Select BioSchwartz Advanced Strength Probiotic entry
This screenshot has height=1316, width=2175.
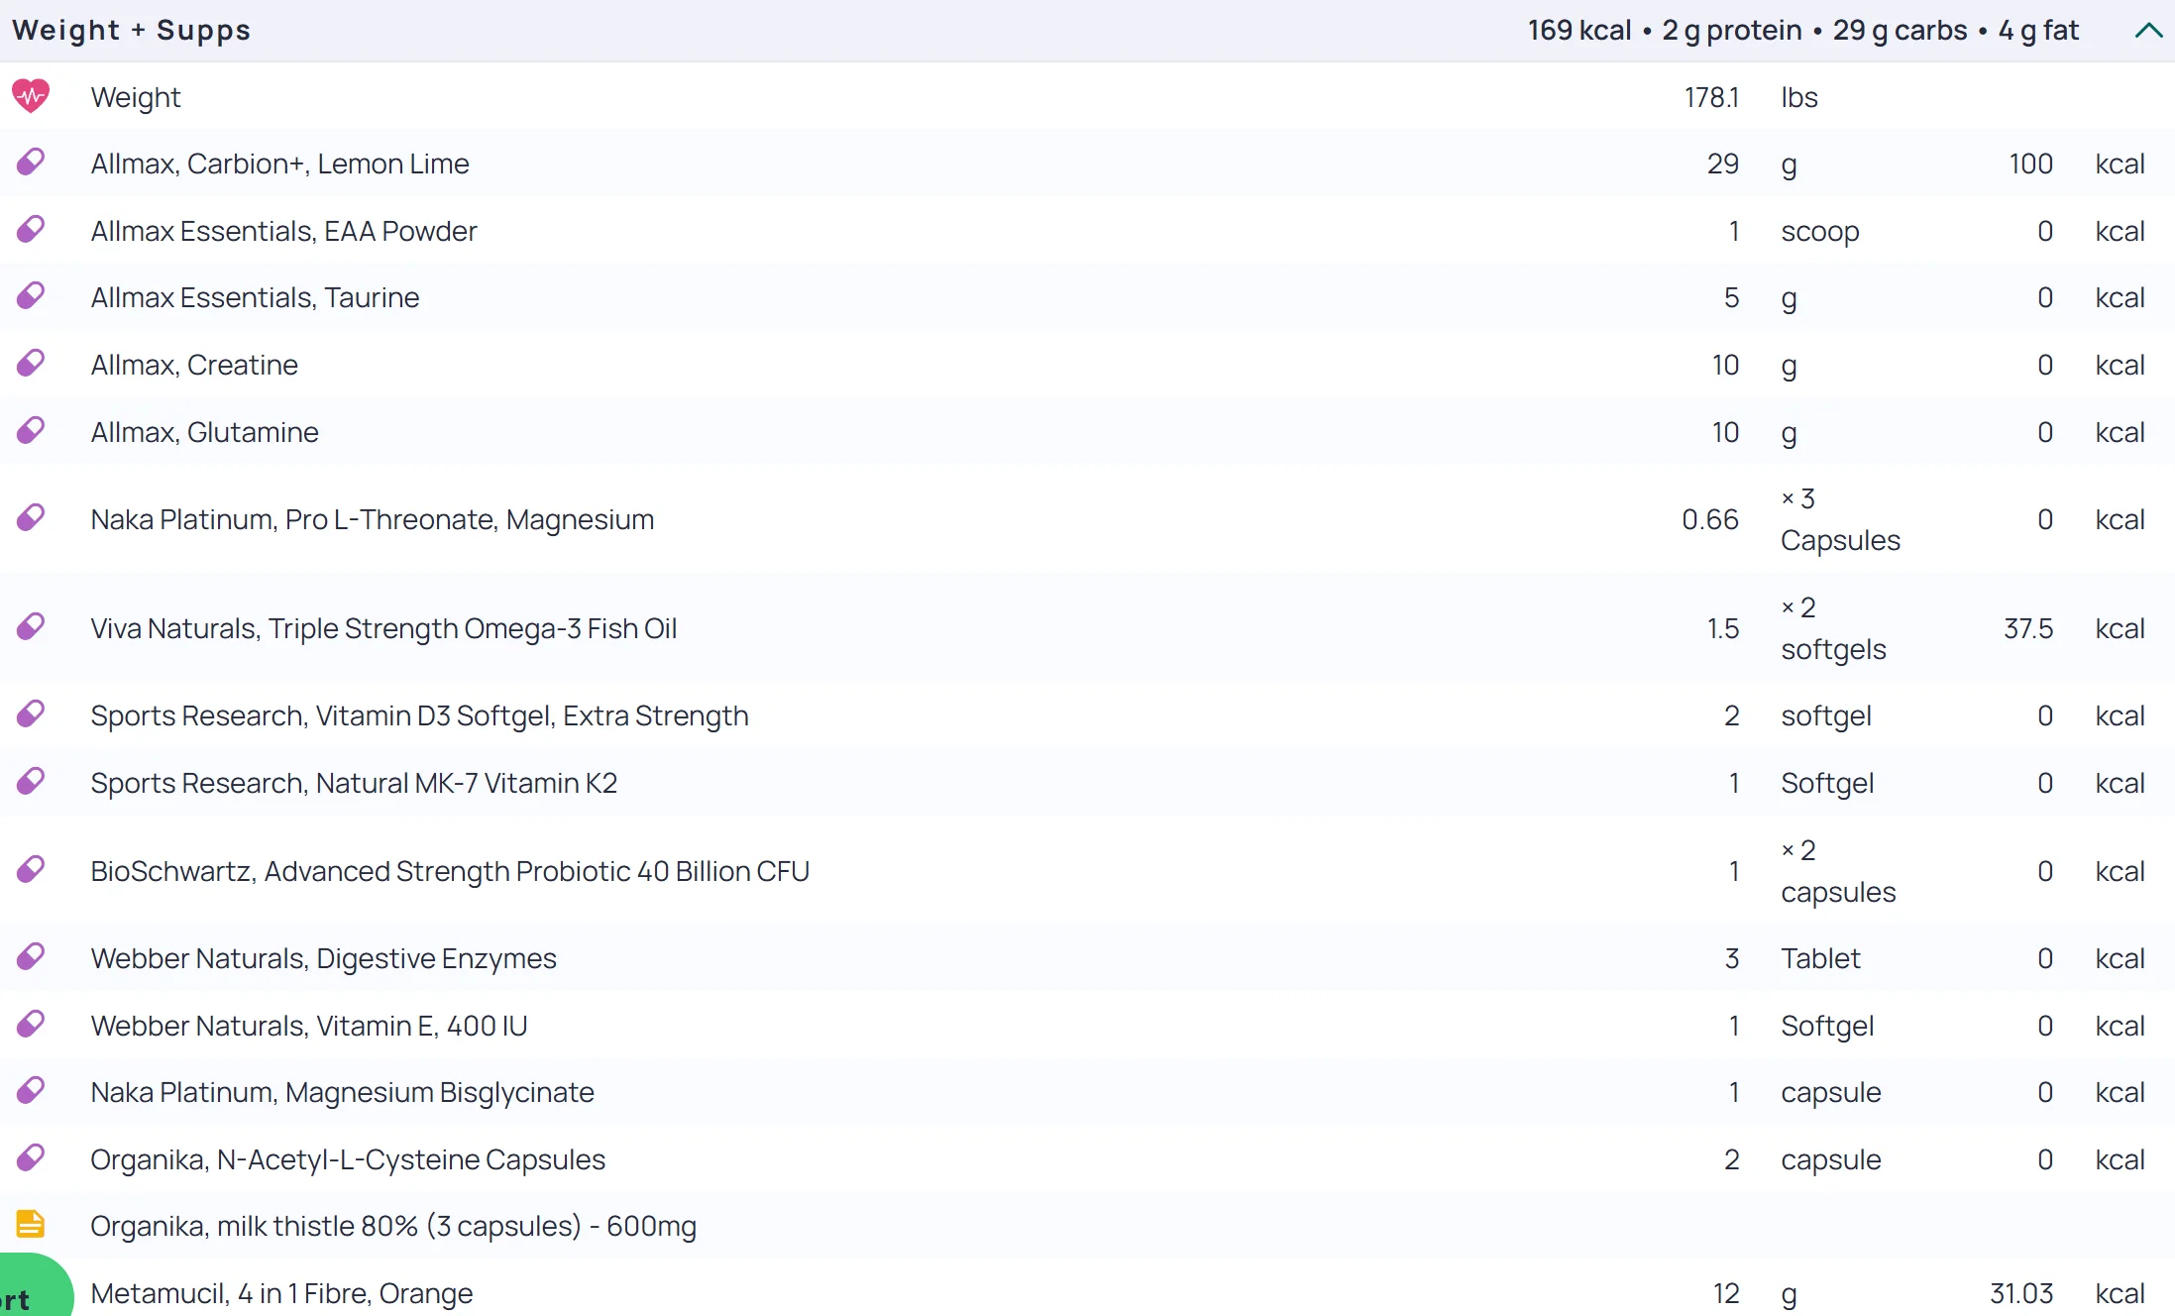tap(451, 871)
